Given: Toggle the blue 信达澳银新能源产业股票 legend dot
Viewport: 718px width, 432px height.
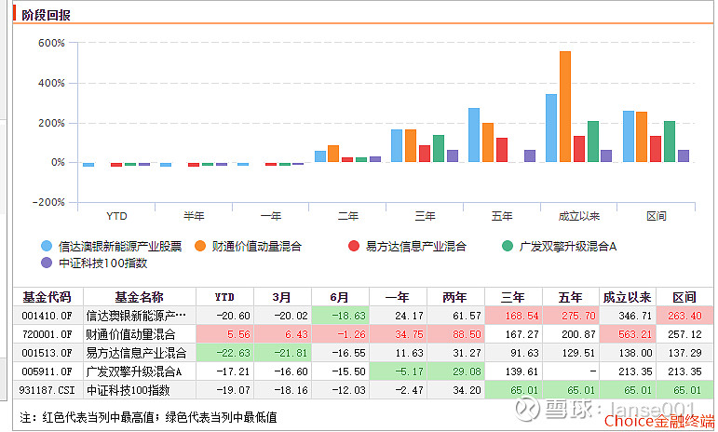Looking at the screenshot, I should 47,246.
